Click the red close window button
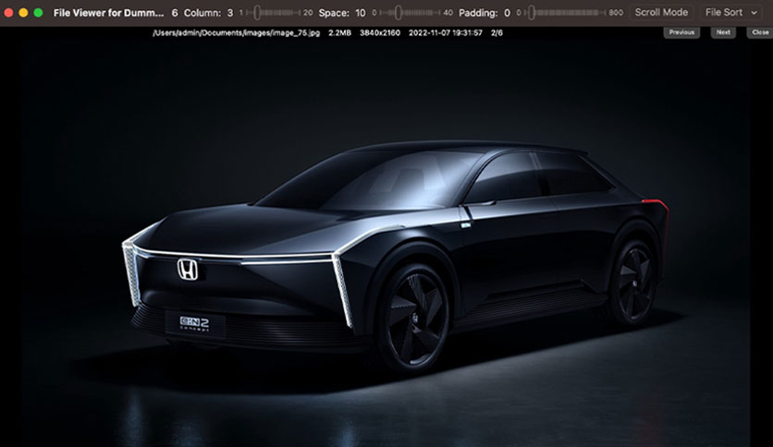The height and width of the screenshot is (447, 773). (8, 13)
